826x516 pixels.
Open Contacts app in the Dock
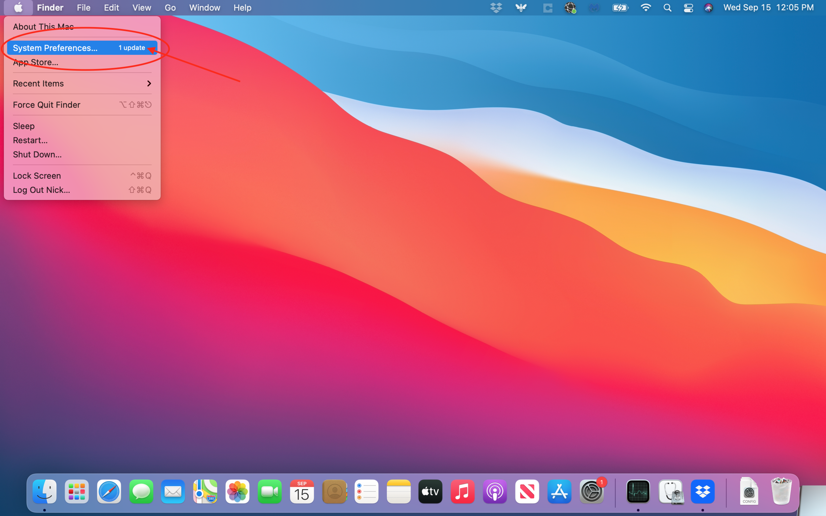[x=334, y=492]
